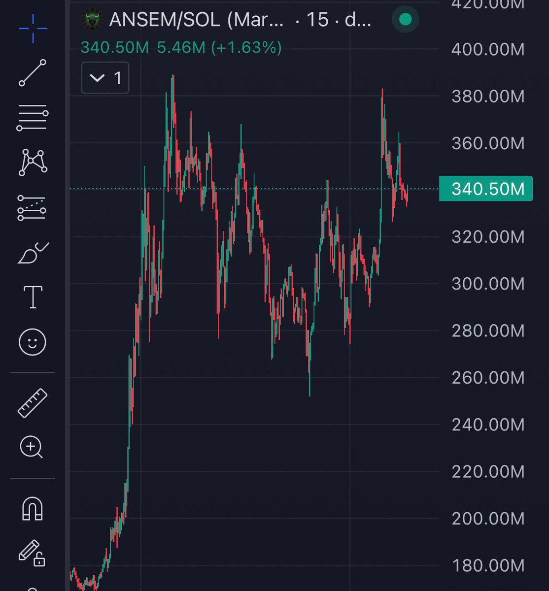Click the 180.00M price axis label
The height and width of the screenshot is (591, 549).
coord(488,565)
